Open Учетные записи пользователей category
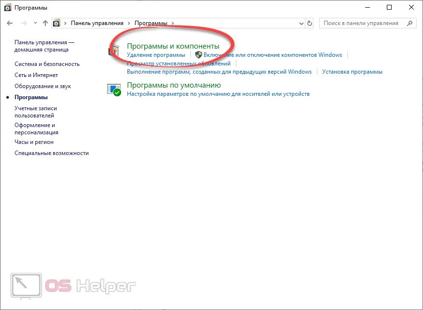 pyautogui.click(x=36, y=112)
